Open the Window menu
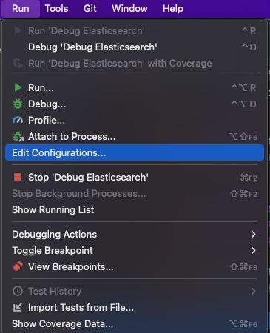Image resolution: width=270 pixels, height=333 pixels. coord(129,9)
